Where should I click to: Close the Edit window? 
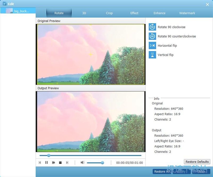pos(207,5)
